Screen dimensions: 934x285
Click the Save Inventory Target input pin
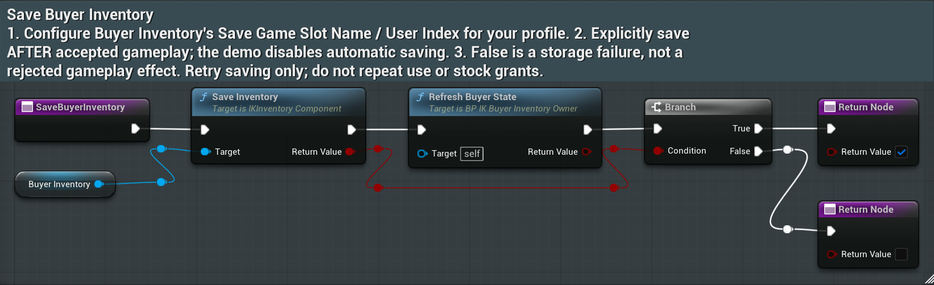click(205, 152)
